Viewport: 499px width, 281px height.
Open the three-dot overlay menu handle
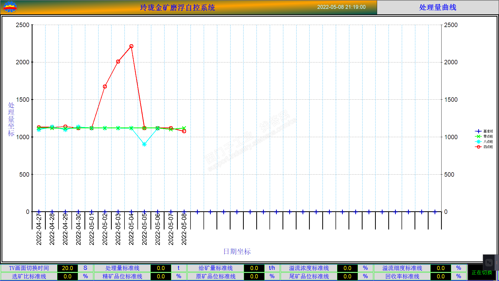[x=497, y=263]
